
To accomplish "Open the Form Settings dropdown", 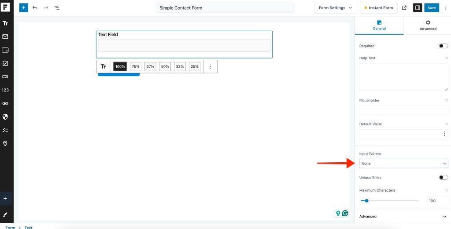I will 336,8.
